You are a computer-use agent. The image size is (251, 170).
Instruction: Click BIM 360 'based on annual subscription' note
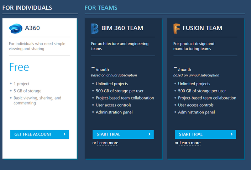coord(114,75)
